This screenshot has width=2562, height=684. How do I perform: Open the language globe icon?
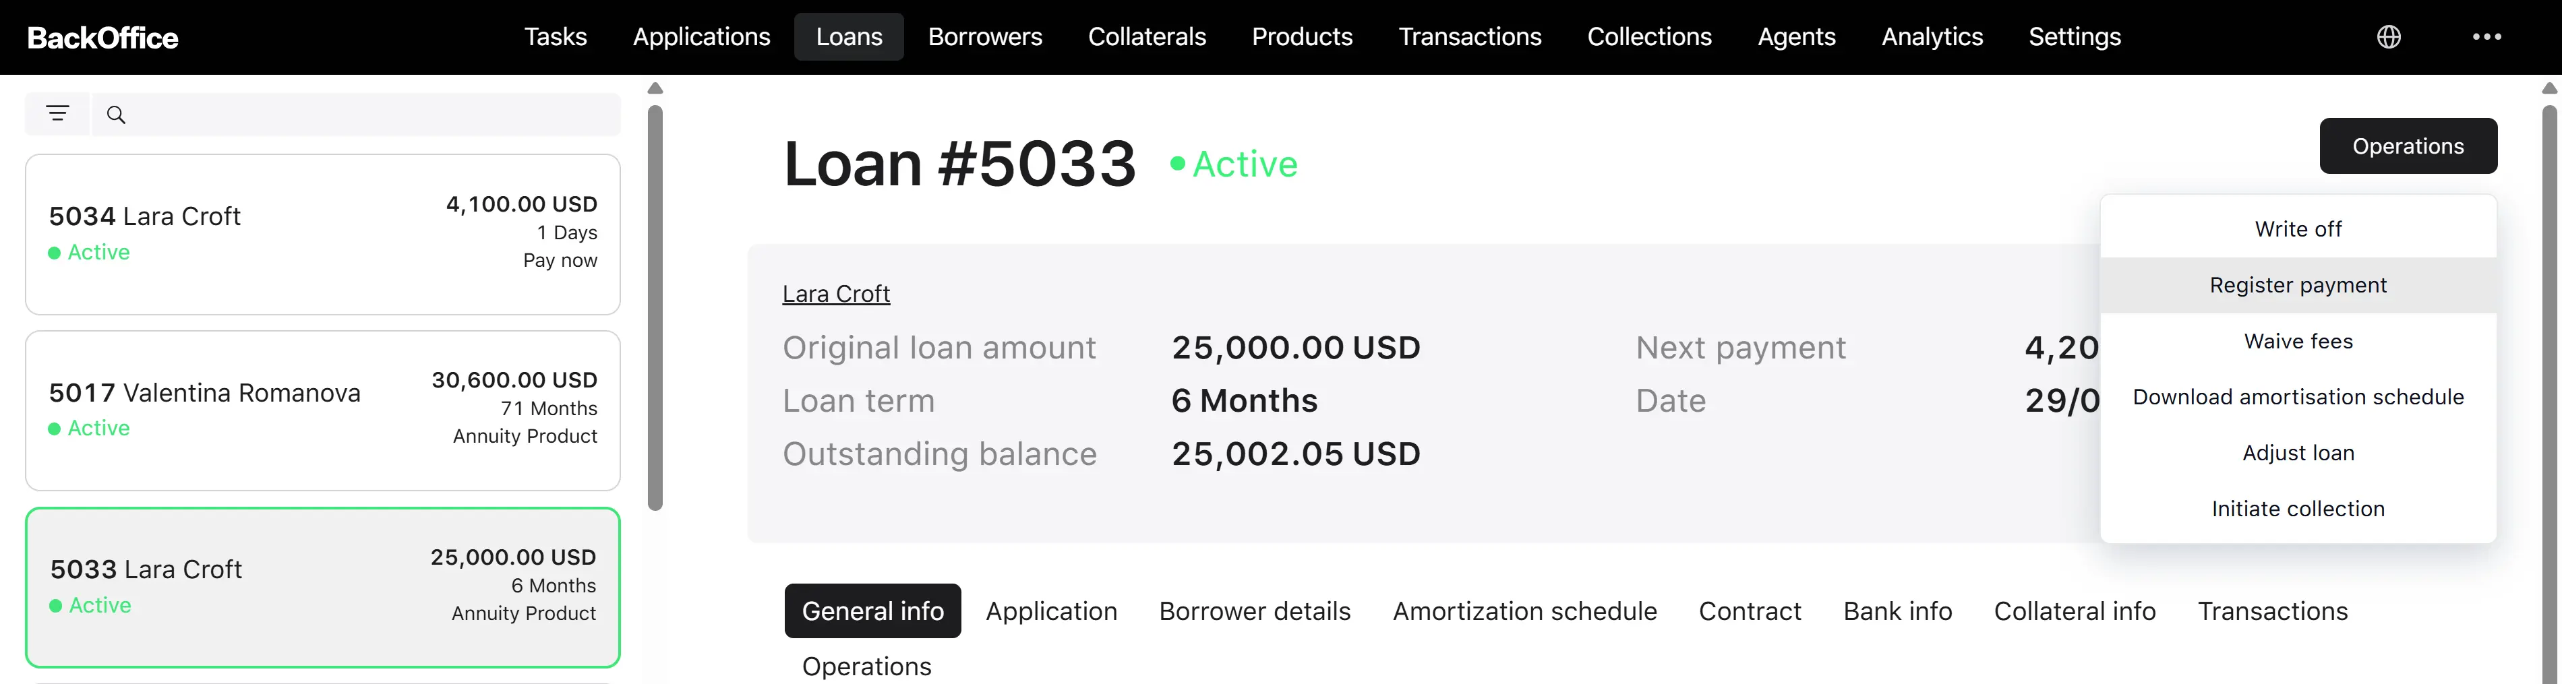point(2389,37)
